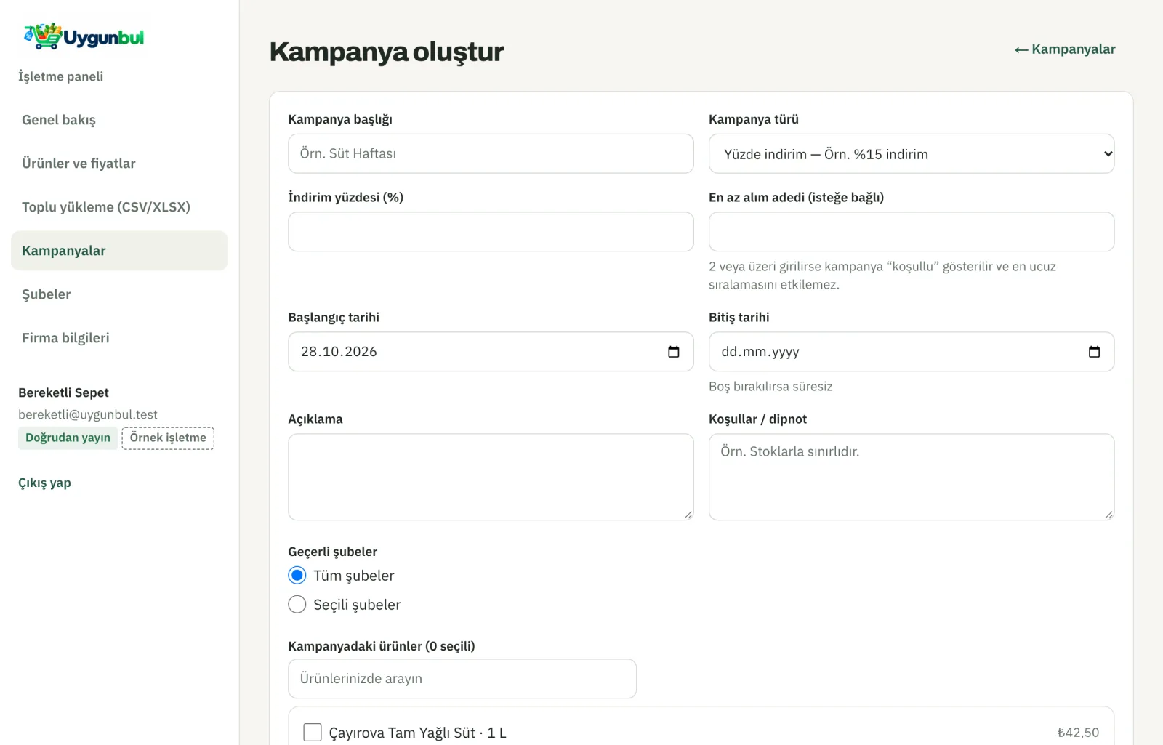The image size is (1163, 745).
Task: Click the Başlangıç tarihi date value 28.10.2026
Action: point(339,352)
